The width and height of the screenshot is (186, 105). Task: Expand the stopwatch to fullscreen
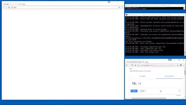(x=180, y=91)
